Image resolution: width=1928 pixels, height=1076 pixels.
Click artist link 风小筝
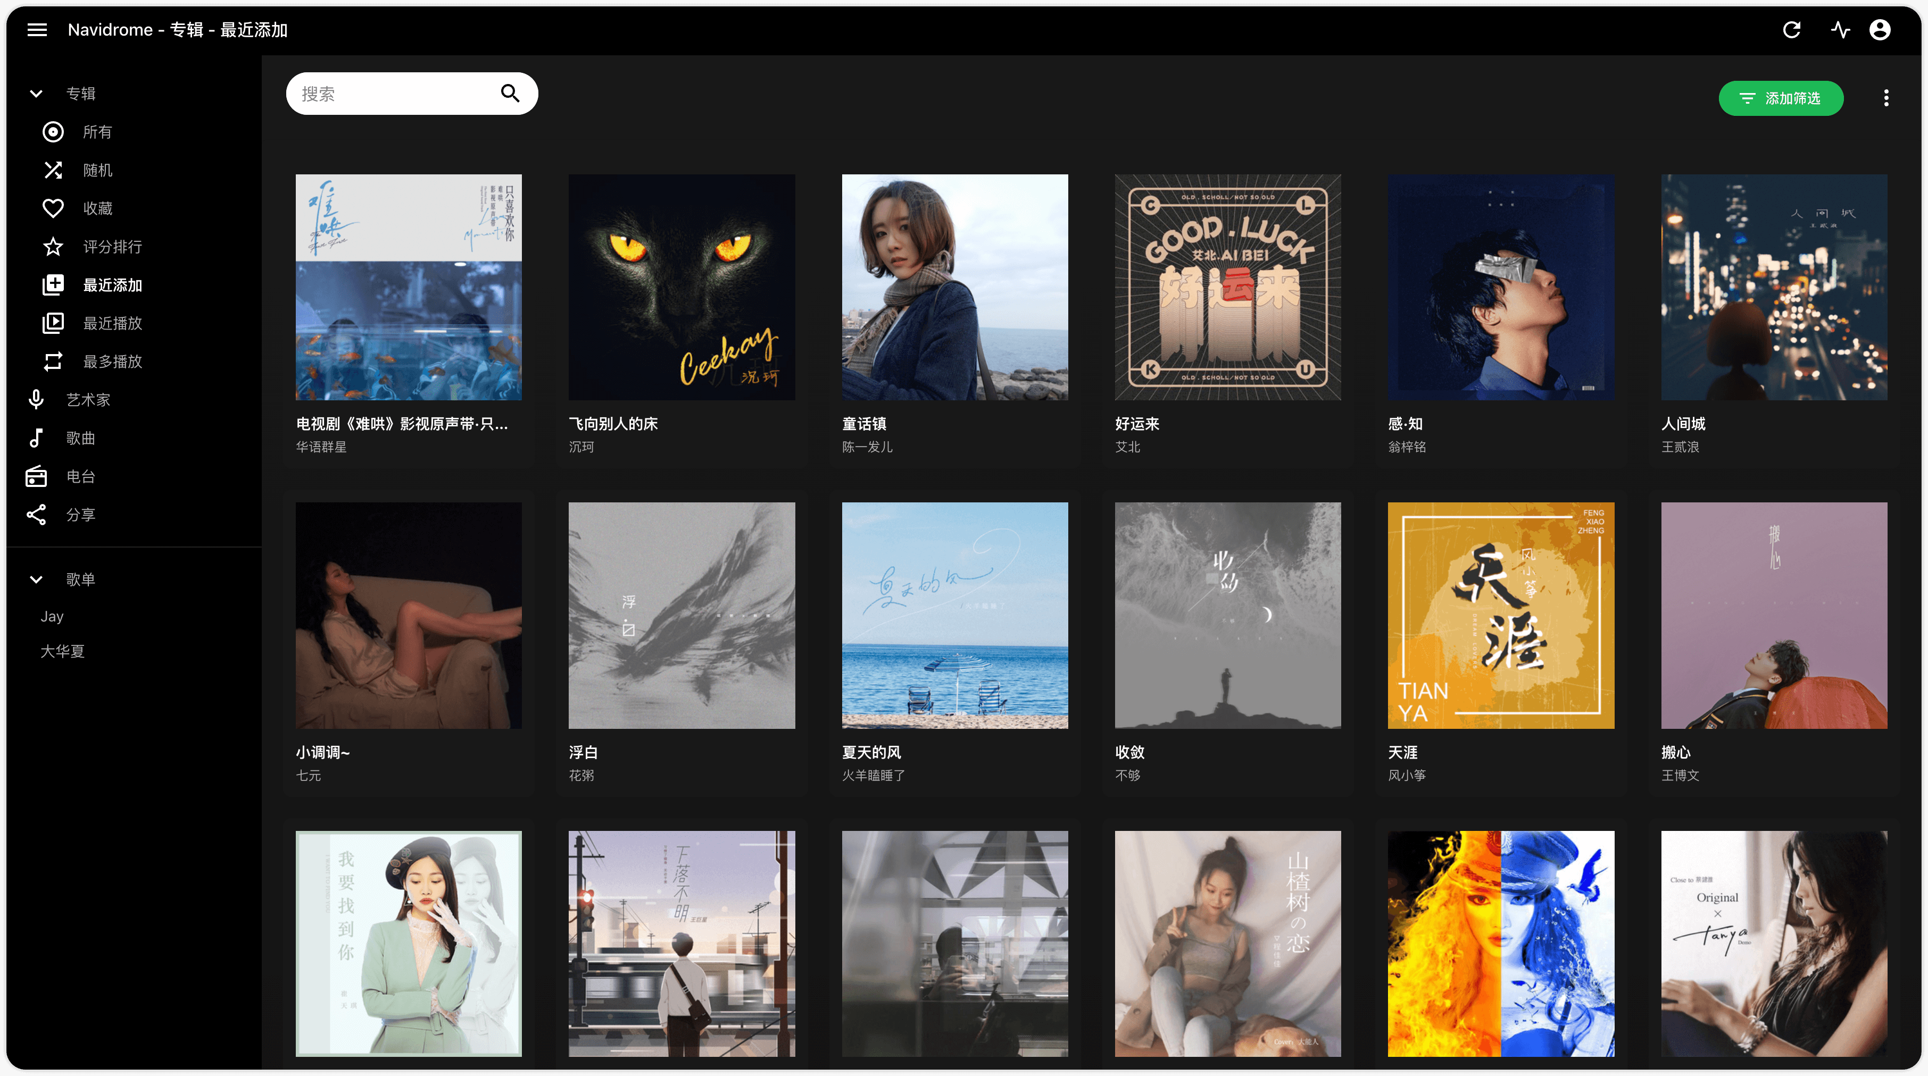point(1406,776)
